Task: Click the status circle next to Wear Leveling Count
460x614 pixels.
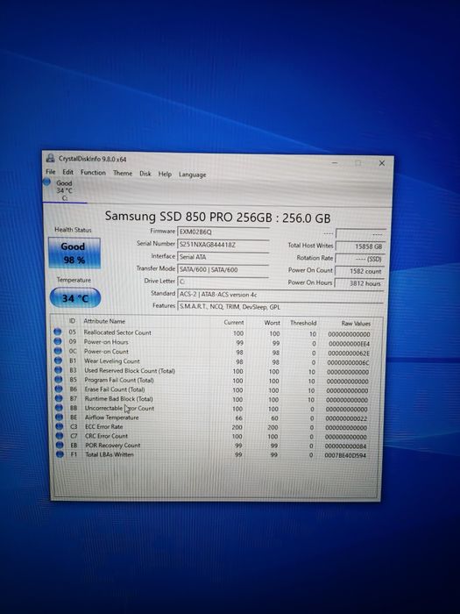Action: 58,361
